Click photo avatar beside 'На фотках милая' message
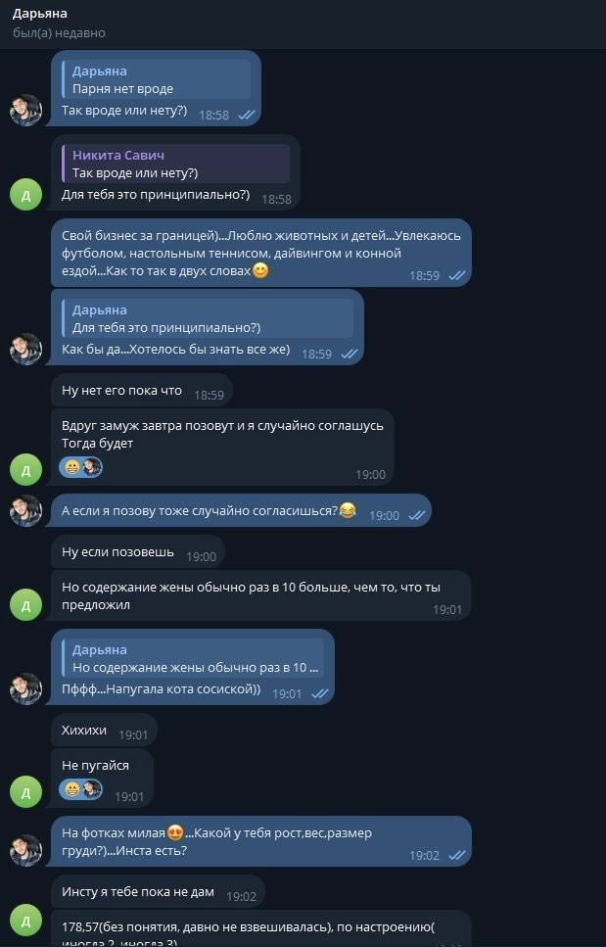Image resolution: width=606 pixels, height=947 pixels. (25, 850)
